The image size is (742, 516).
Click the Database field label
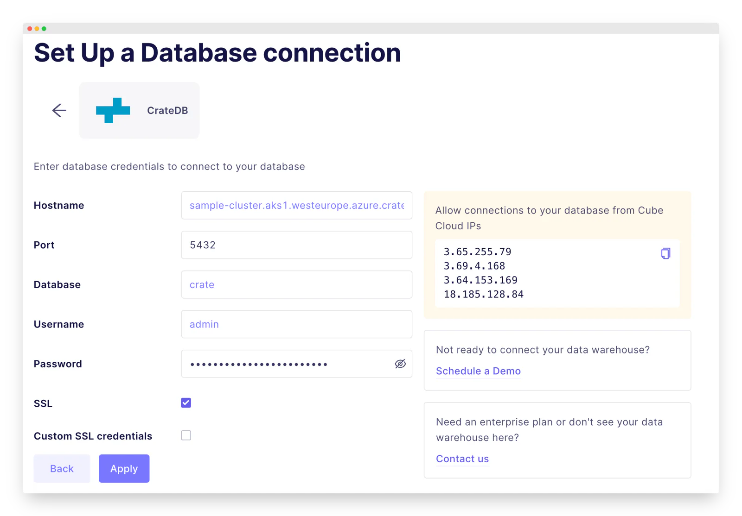pyautogui.click(x=57, y=284)
